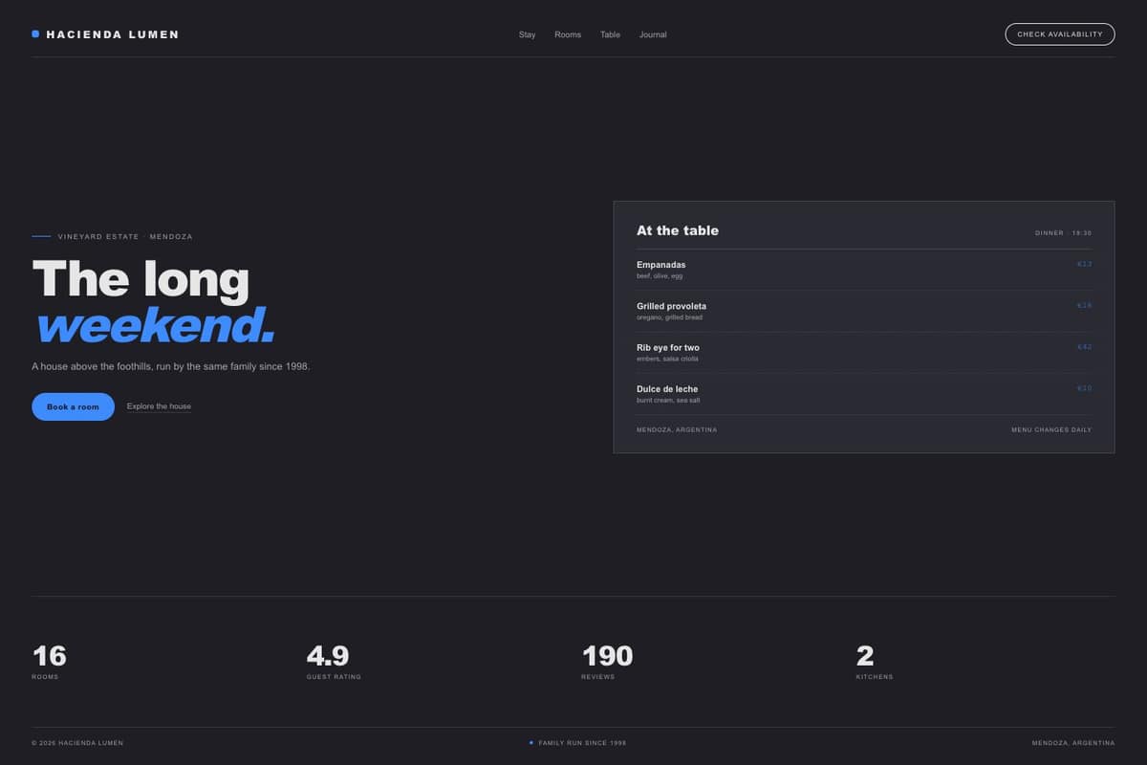1147x765 pixels.
Task: Click the Rib eye for two item
Action: pos(864,353)
